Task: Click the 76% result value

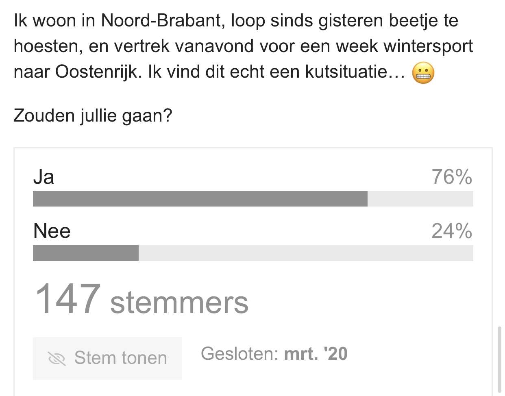Action: click(x=452, y=177)
